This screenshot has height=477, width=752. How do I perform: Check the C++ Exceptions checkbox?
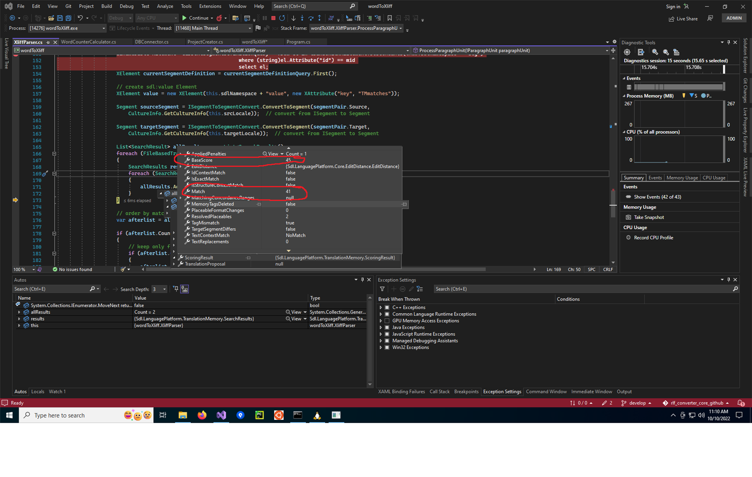coord(386,307)
